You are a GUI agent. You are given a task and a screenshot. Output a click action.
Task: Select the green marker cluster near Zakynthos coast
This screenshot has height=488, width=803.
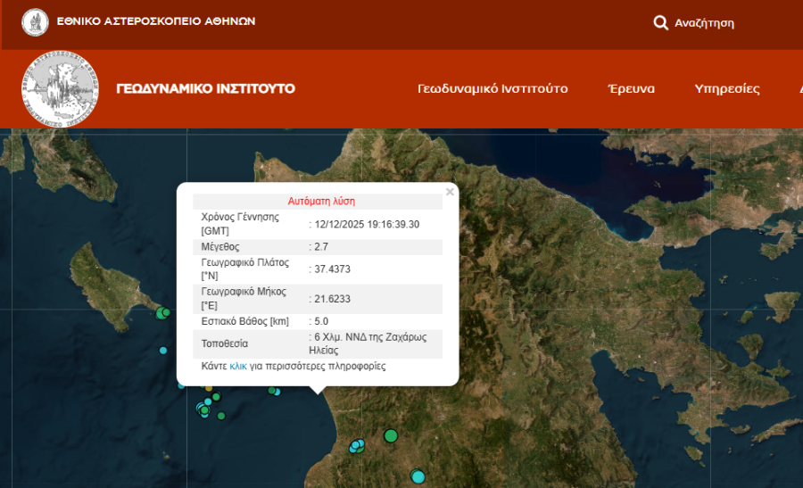pyautogui.click(x=163, y=313)
